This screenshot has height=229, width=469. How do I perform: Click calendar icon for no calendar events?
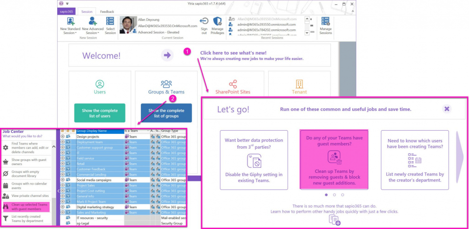(x=5, y=186)
